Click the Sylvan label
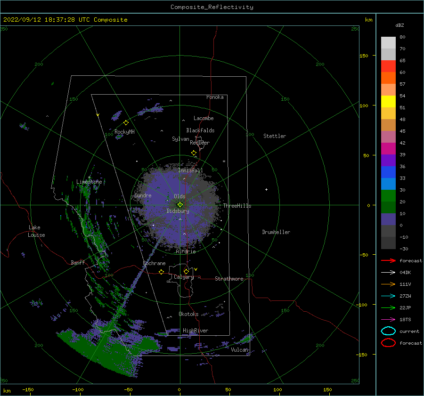The image size is (424, 396). 180,139
